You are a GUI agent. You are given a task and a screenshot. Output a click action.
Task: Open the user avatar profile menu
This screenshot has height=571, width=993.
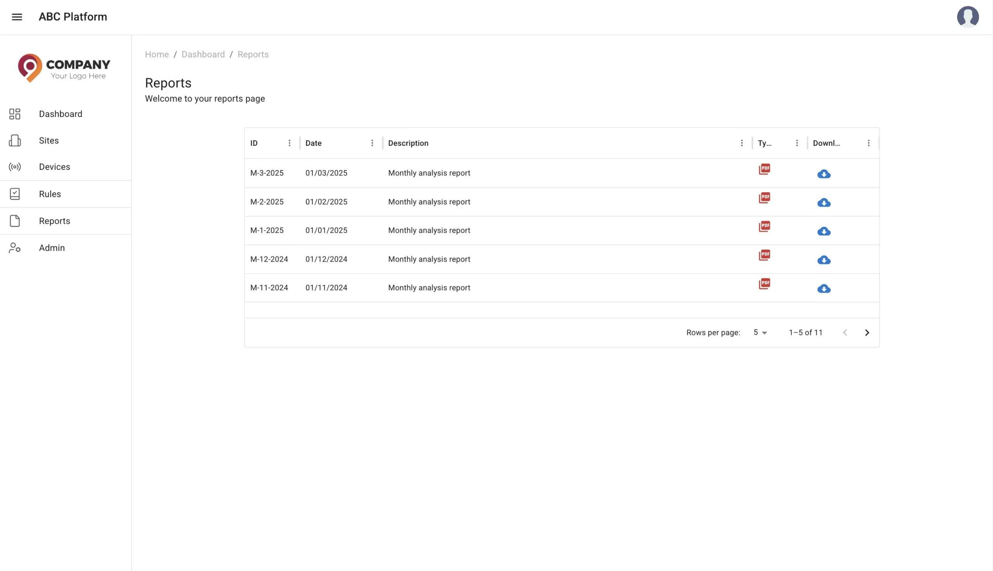coord(967,17)
